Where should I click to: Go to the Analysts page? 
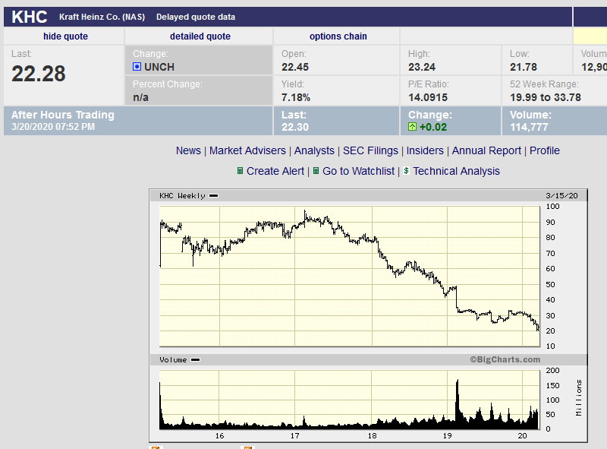314,150
